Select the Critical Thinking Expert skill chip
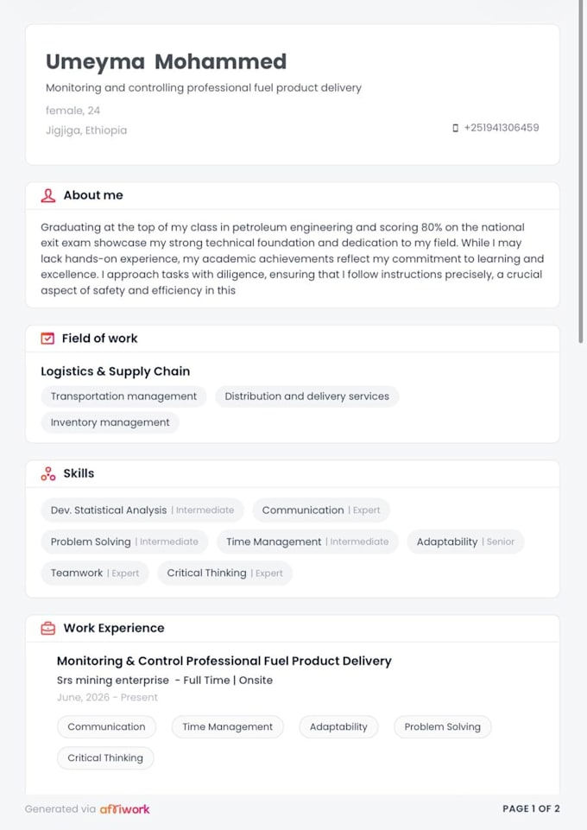 224,573
